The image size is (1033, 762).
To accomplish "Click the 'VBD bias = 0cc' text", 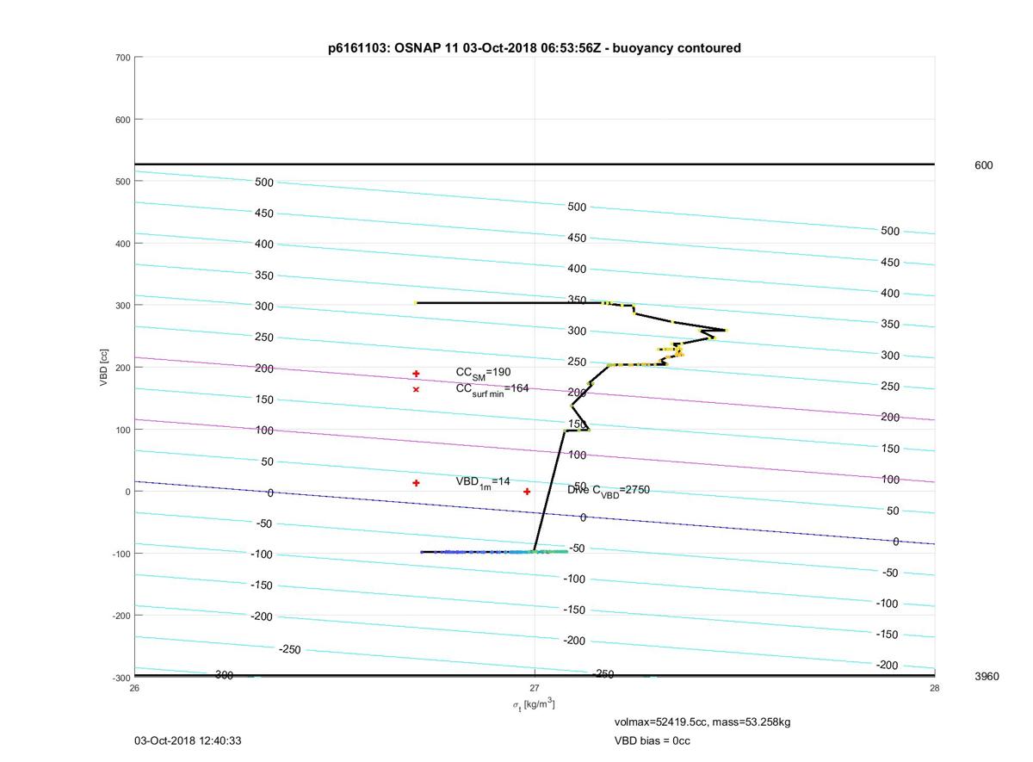I will pyautogui.click(x=652, y=740).
